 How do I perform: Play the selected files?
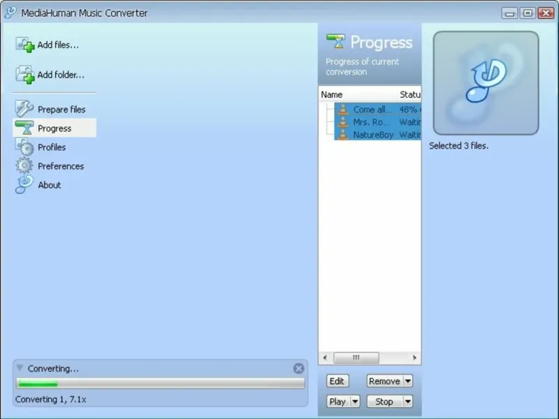click(x=337, y=402)
